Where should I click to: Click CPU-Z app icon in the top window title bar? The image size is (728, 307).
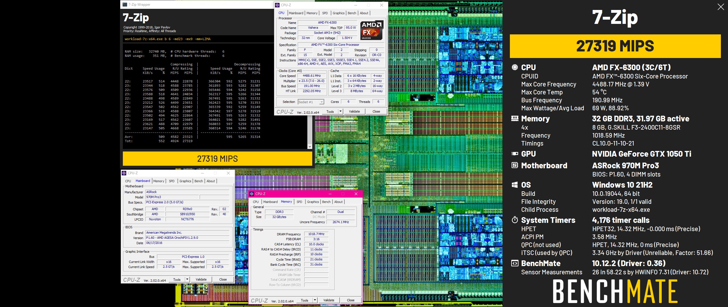[x=277, y=5]
